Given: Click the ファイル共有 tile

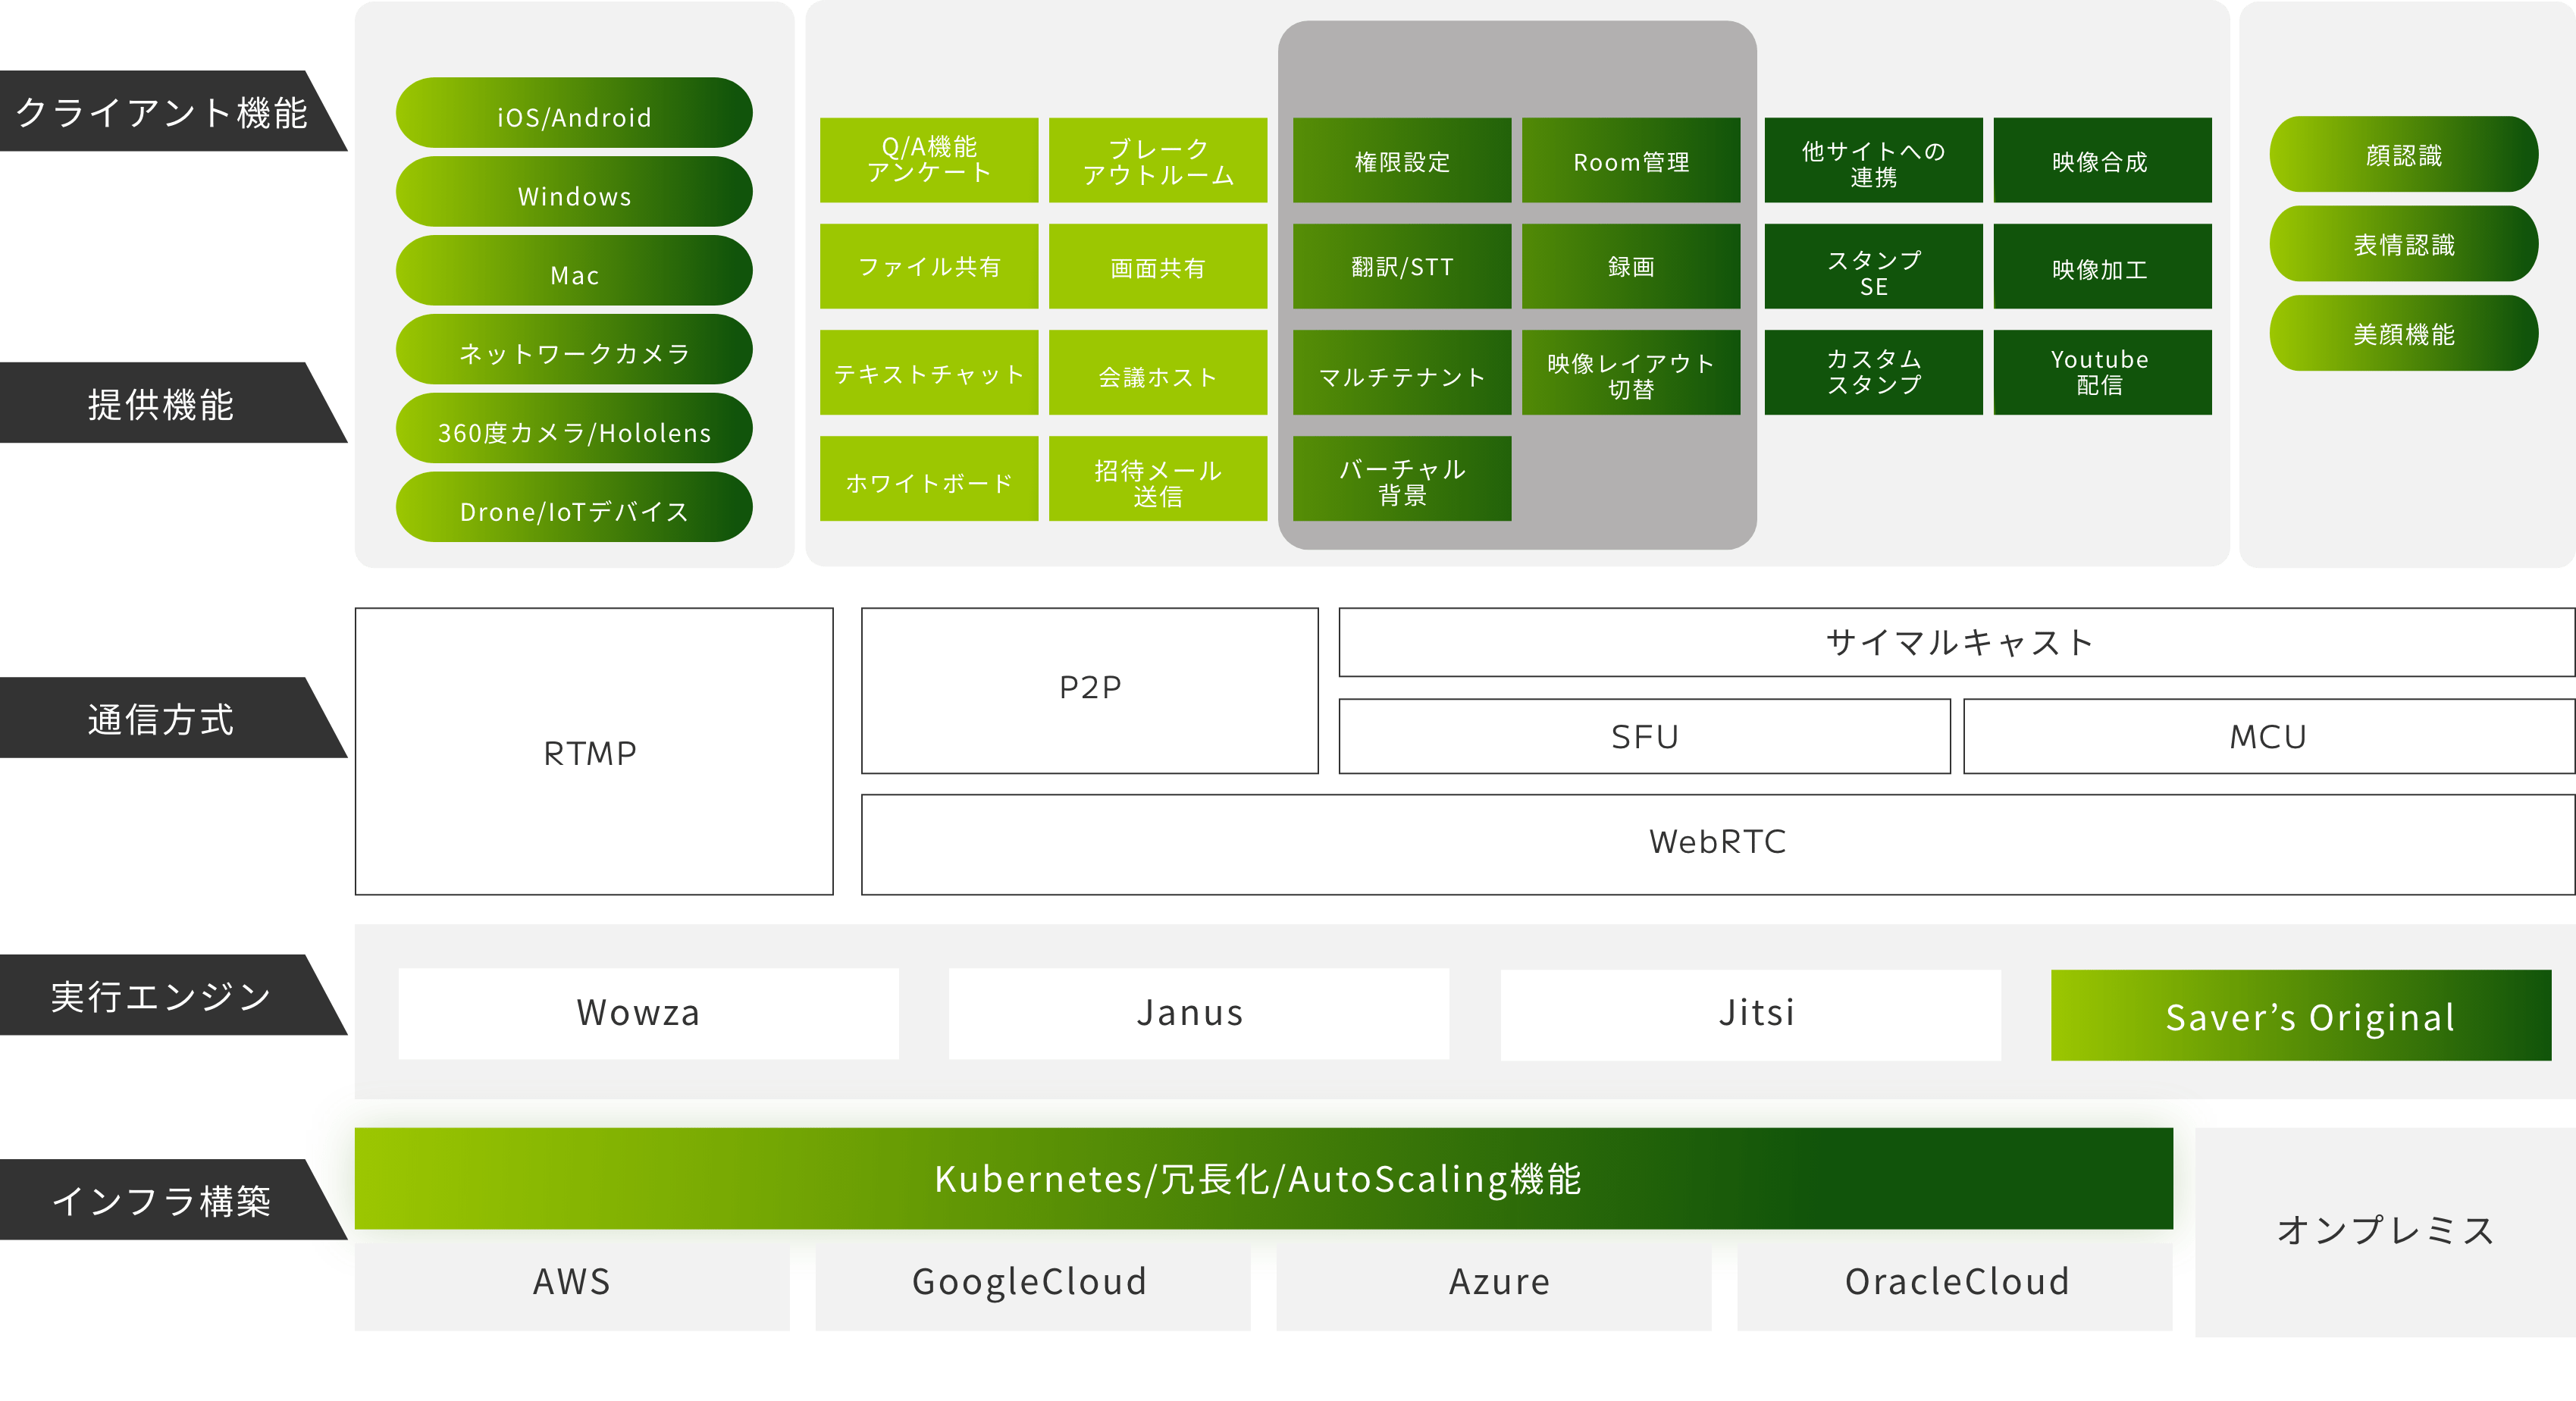Looking at the screenshot, I should click(x=929, y=266).
